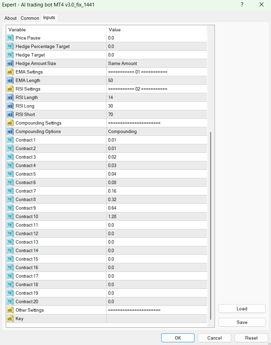The image size is (271, 345).
Task: Click the icon beside Hedge Target
Action: click(10, 55)
